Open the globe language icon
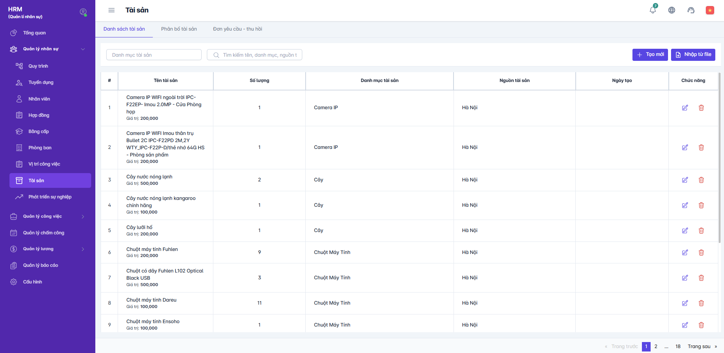This screenshot has width=724, height=353. tap(672, 10)
